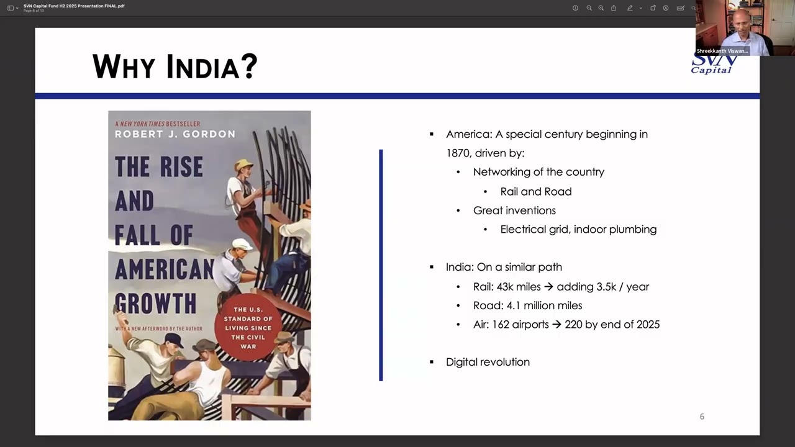The width and height of the screenshot is (795, 447).
Task: Expand the highlight color dropdown arrow
Action: coord(640,8)
